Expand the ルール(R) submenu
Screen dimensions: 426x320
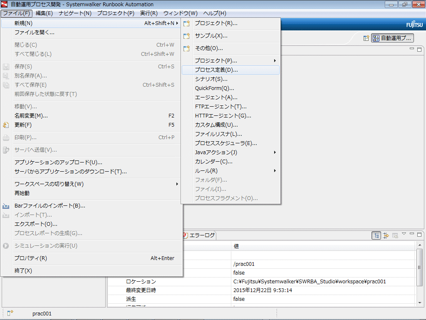click(230, 170)
